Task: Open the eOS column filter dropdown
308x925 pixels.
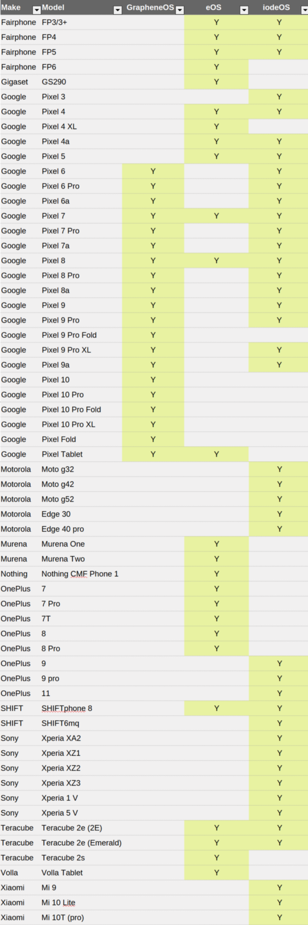Action: point(244,10)
